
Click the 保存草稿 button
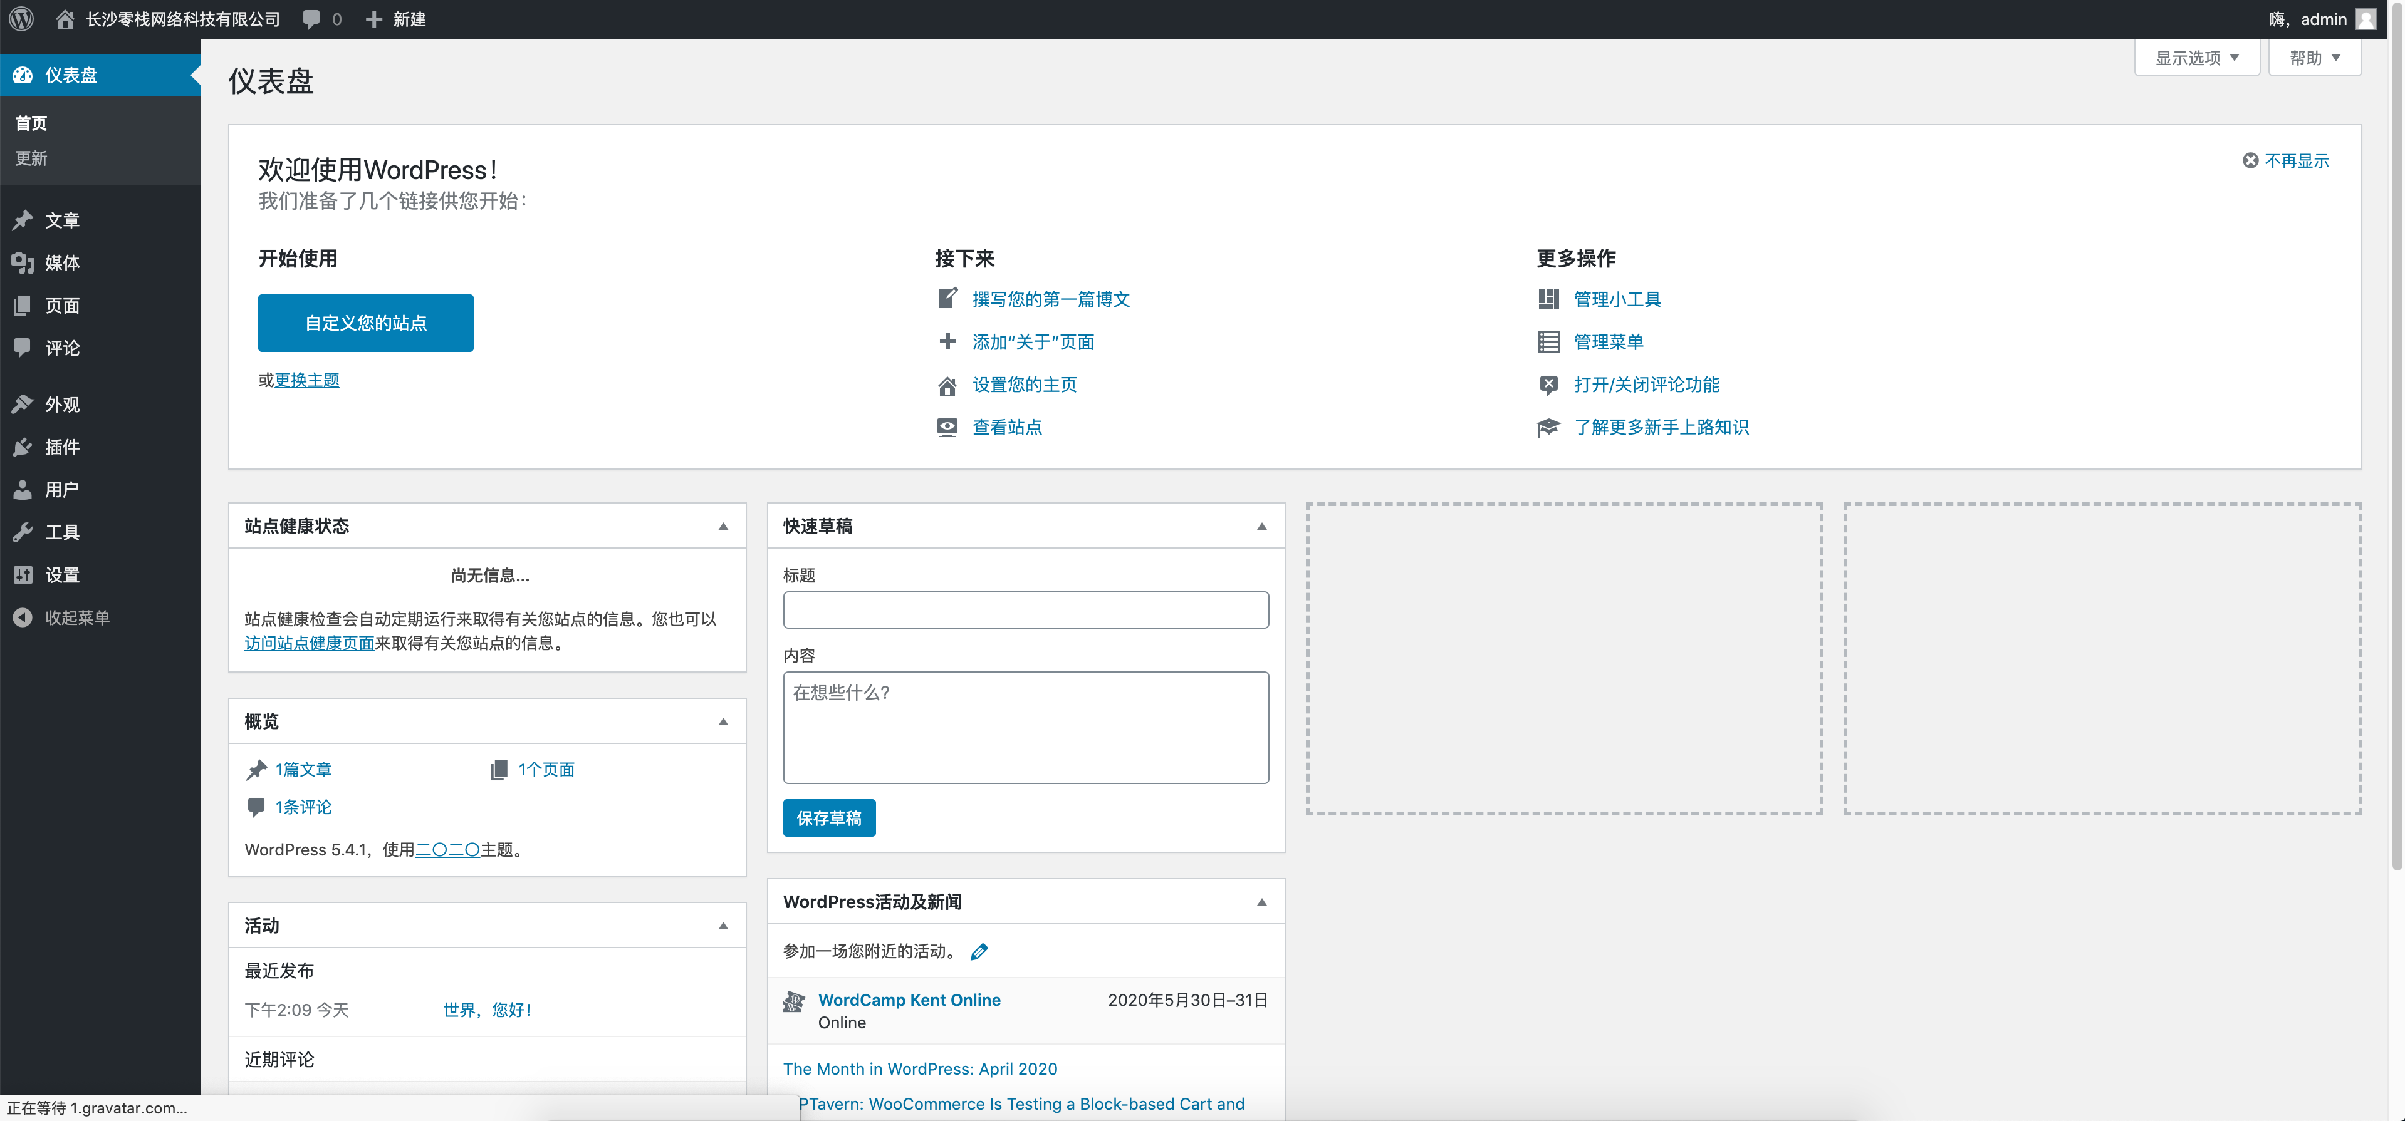click(829, 818)
